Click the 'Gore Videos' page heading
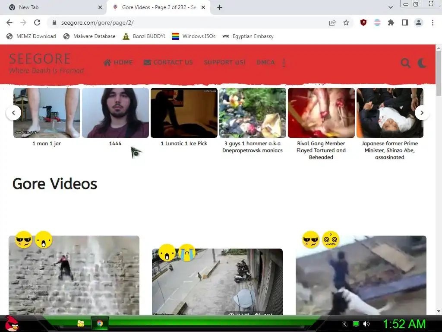 click(55, 184)
